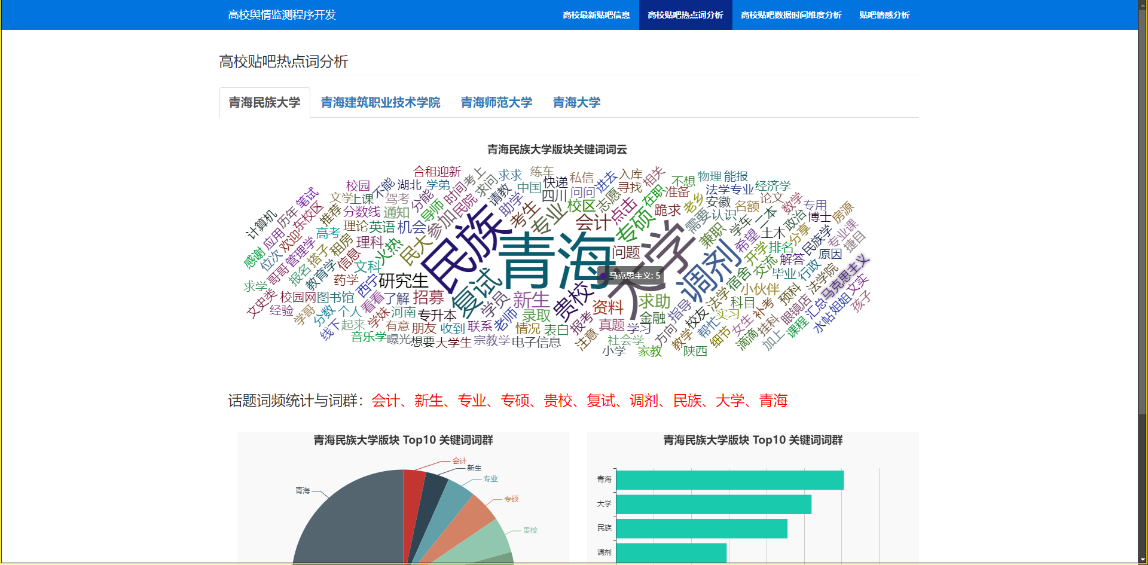The width and height of the screenshot is (1148, 565).
Task: Click the 民族 bar in the bar chart
Action: 702,529
